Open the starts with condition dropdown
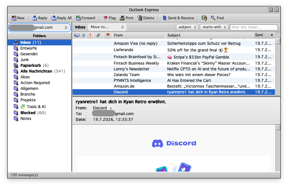The width and height of the screenshot is (288, 187). pos(214,27)
